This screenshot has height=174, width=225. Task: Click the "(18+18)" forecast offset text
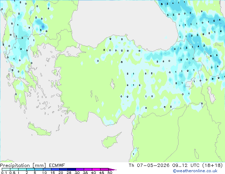pyautogui.click(x=213, y=165)
